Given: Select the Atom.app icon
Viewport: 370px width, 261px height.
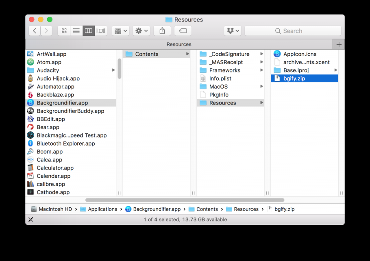Looking at the screenshot, I should pyautogui.click(x=30, y=62).
